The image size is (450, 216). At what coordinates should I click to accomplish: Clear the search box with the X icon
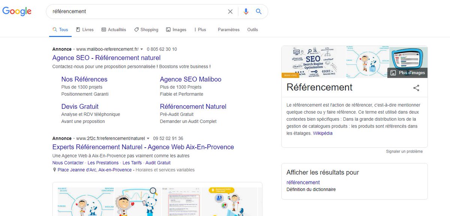pos(230,12)
